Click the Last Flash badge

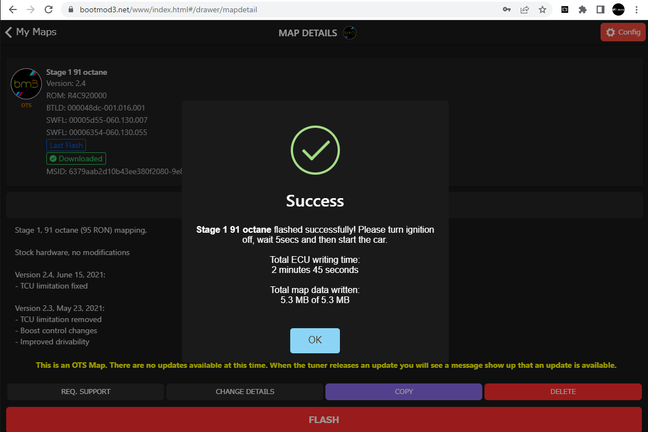coord(66,145)
